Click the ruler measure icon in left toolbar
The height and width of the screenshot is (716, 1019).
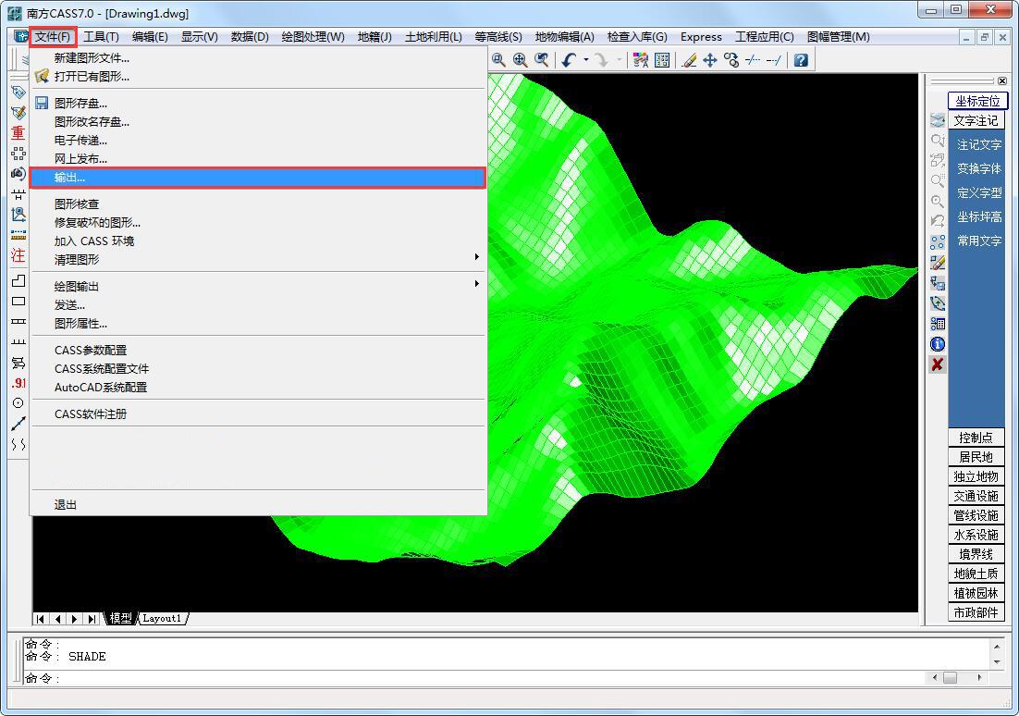click(x=18, y=235)
